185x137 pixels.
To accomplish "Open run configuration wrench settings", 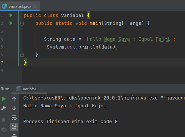I will 4,108.
